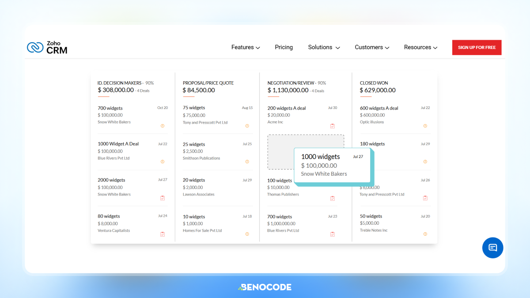Expand the Resources menu
Viewport: 530px width, 298px height.
[420, 47]
